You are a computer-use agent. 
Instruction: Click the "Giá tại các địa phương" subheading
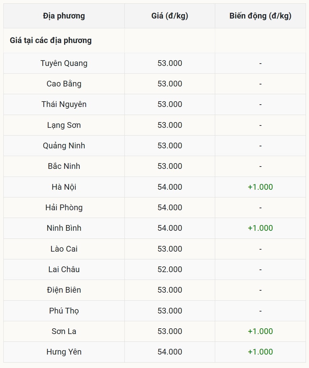51,40
